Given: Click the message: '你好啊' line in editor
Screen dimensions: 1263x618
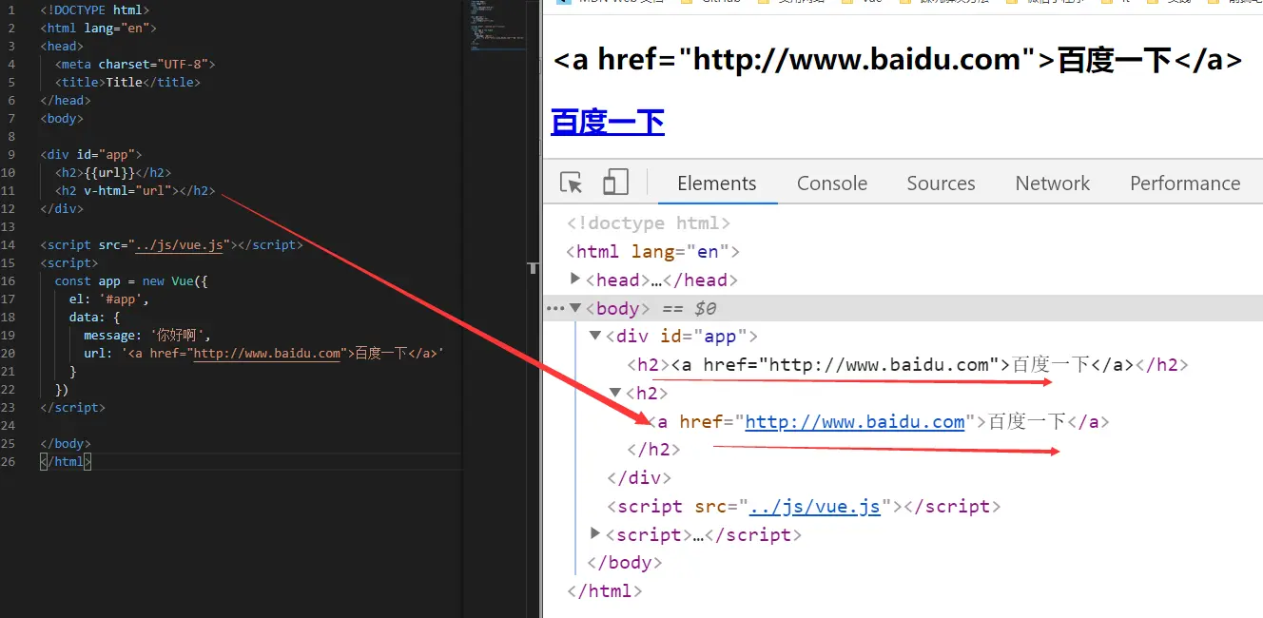Looking at the screenshot, I should 147,335.
